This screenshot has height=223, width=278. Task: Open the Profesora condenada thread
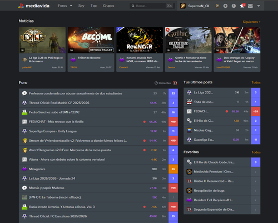(x=76, y=93)
